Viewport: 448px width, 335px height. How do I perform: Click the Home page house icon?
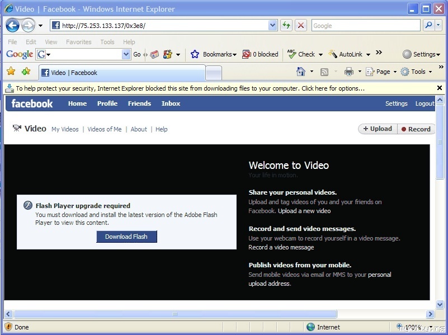click(x=301, y=72)
